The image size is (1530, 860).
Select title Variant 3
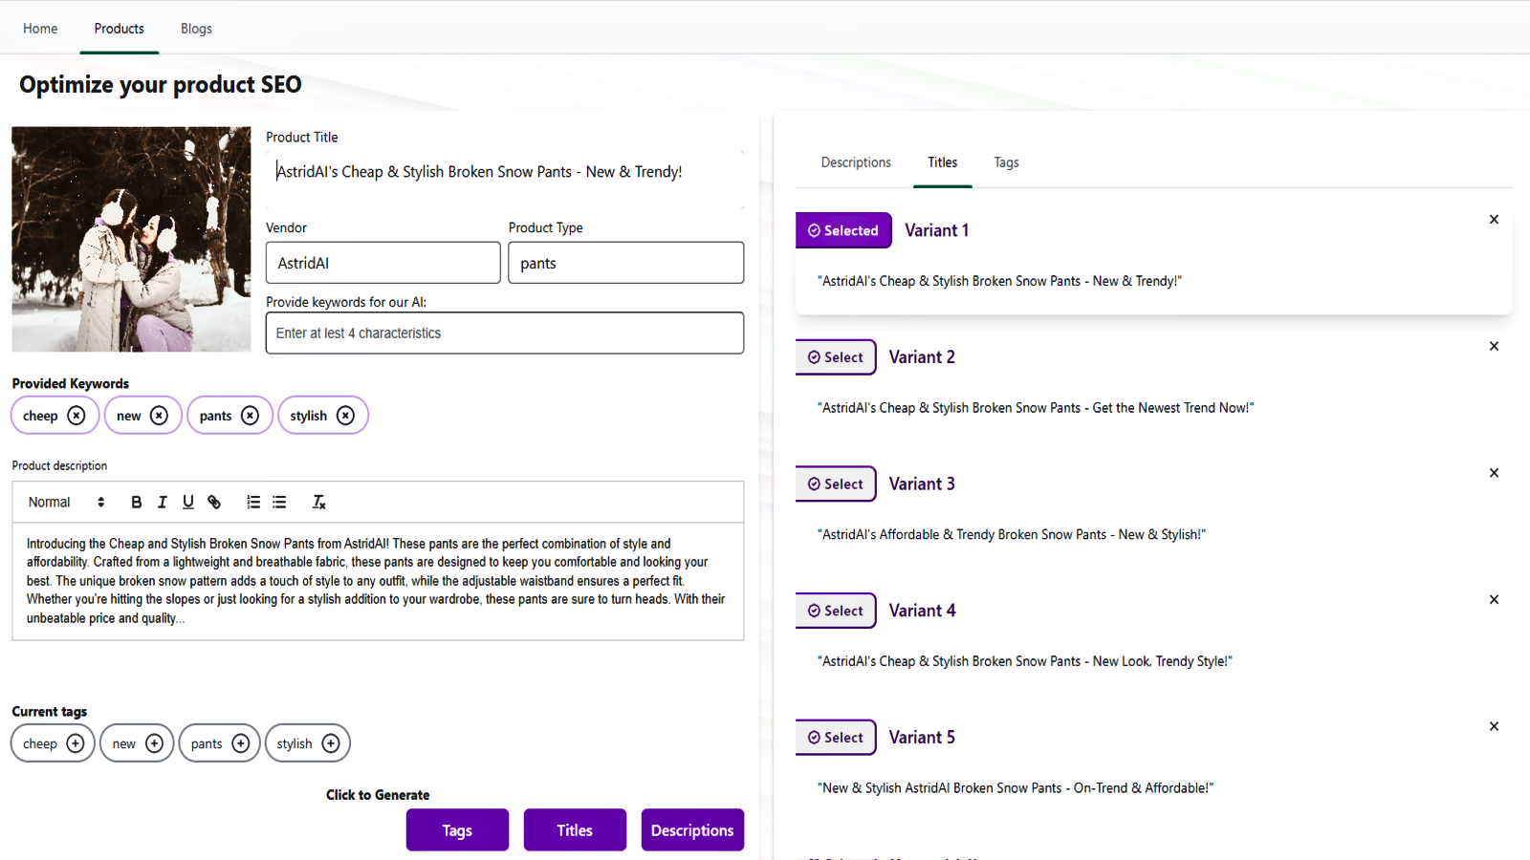coord(836,484)
